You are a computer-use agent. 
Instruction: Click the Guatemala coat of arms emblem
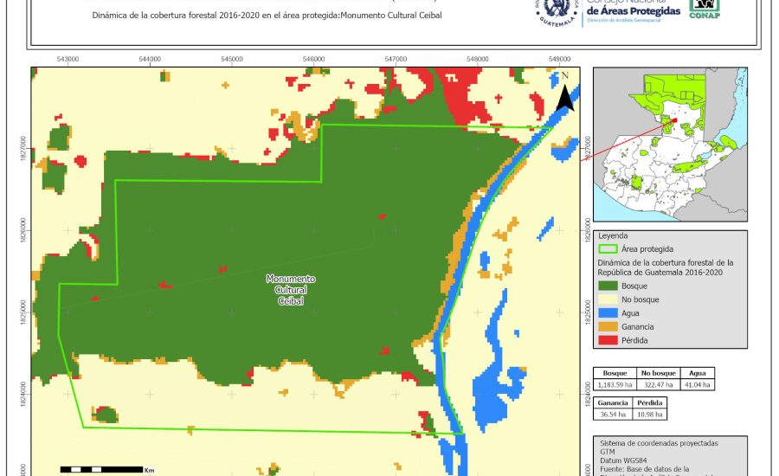(x=560, y=10)
